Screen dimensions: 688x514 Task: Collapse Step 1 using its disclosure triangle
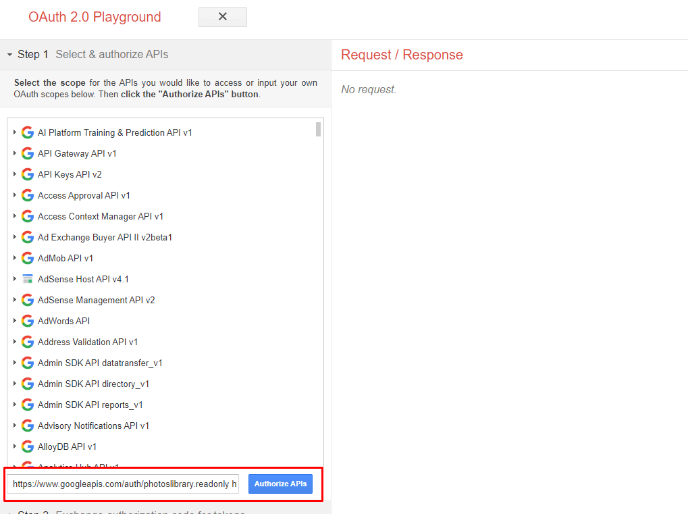point(8,53)
